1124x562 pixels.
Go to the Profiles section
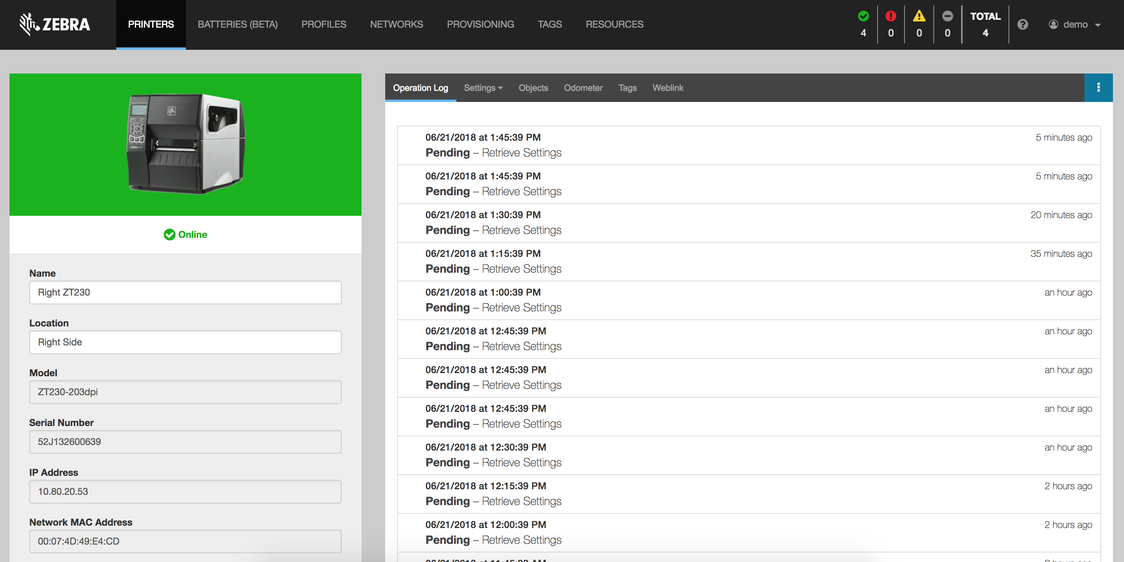[x=324, y=25]
